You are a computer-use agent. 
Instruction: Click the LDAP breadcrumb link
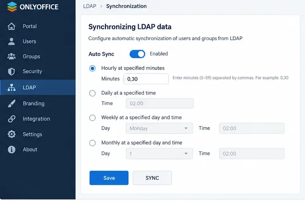click(90, 6)
